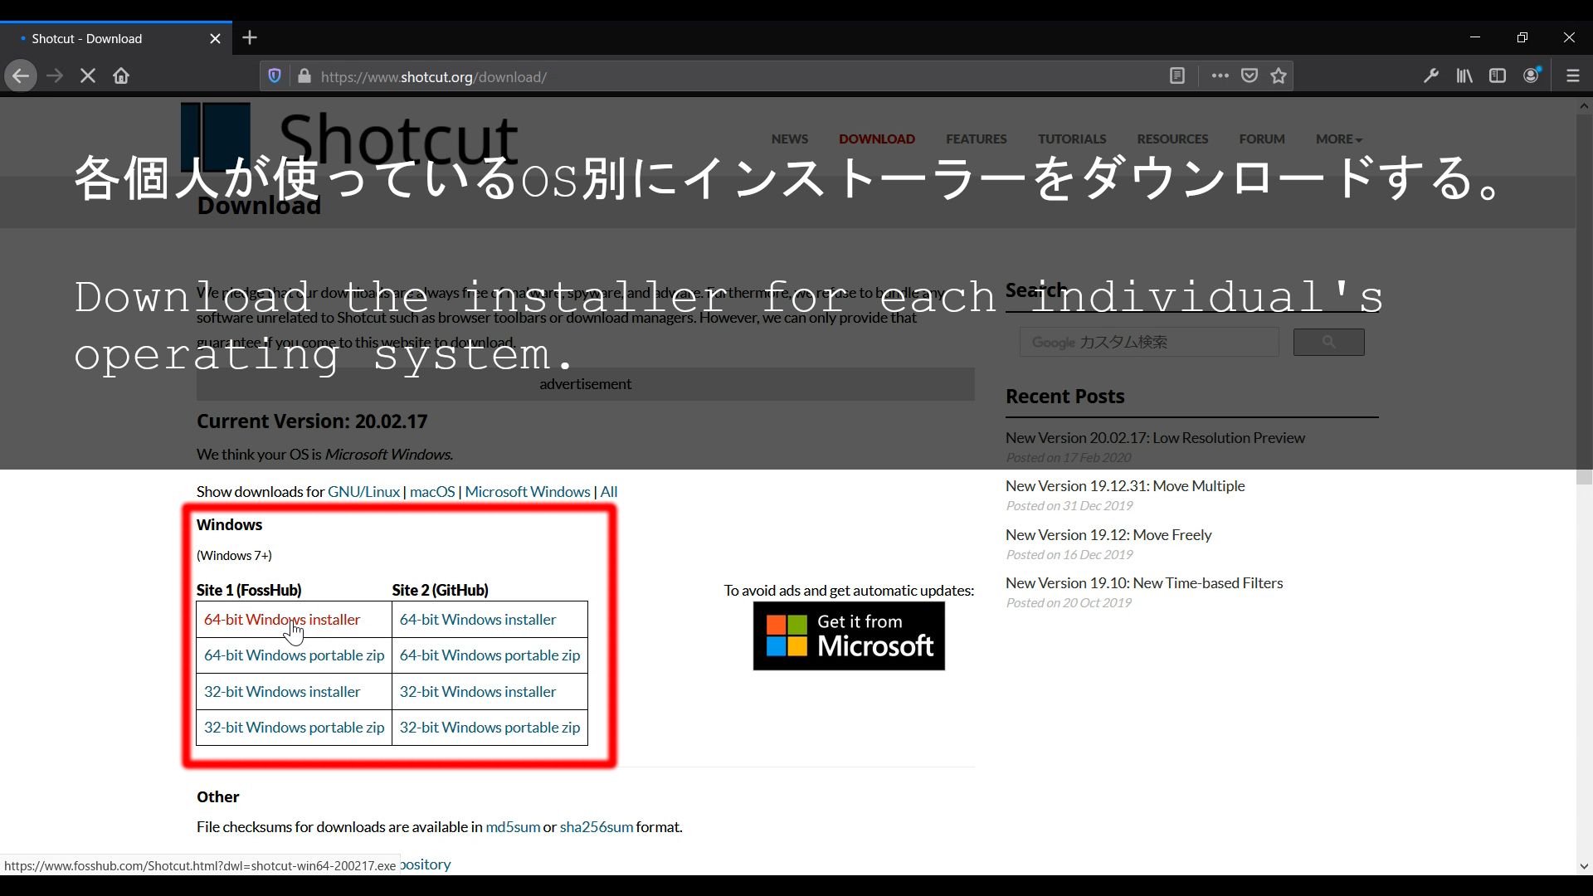Show downloads for GNU/Linux
The width and height of the screenshot is (1593, 896).
pyautogui.click(x=363, y=492)
